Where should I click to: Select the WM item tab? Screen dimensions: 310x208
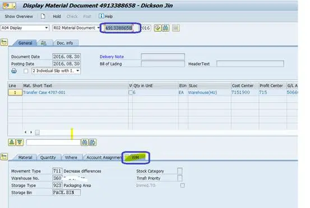click(136, 157)
